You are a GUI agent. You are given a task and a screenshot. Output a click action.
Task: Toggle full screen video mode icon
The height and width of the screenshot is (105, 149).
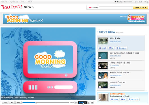[93, 103]
